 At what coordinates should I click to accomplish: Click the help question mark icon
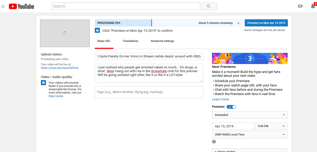coord(214,142)
